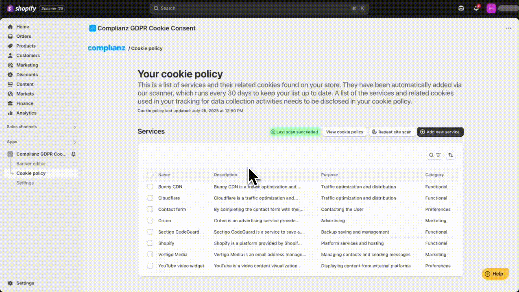Click View cookie policy button
519x292 pixels.
coord(345,132)
